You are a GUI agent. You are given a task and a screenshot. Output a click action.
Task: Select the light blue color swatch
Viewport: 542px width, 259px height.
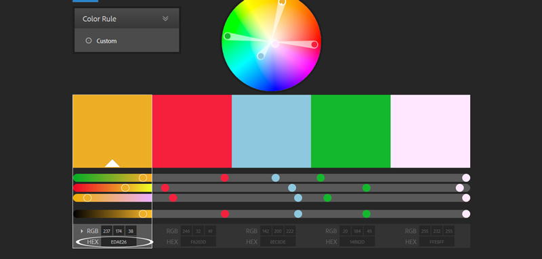[272, 131]
